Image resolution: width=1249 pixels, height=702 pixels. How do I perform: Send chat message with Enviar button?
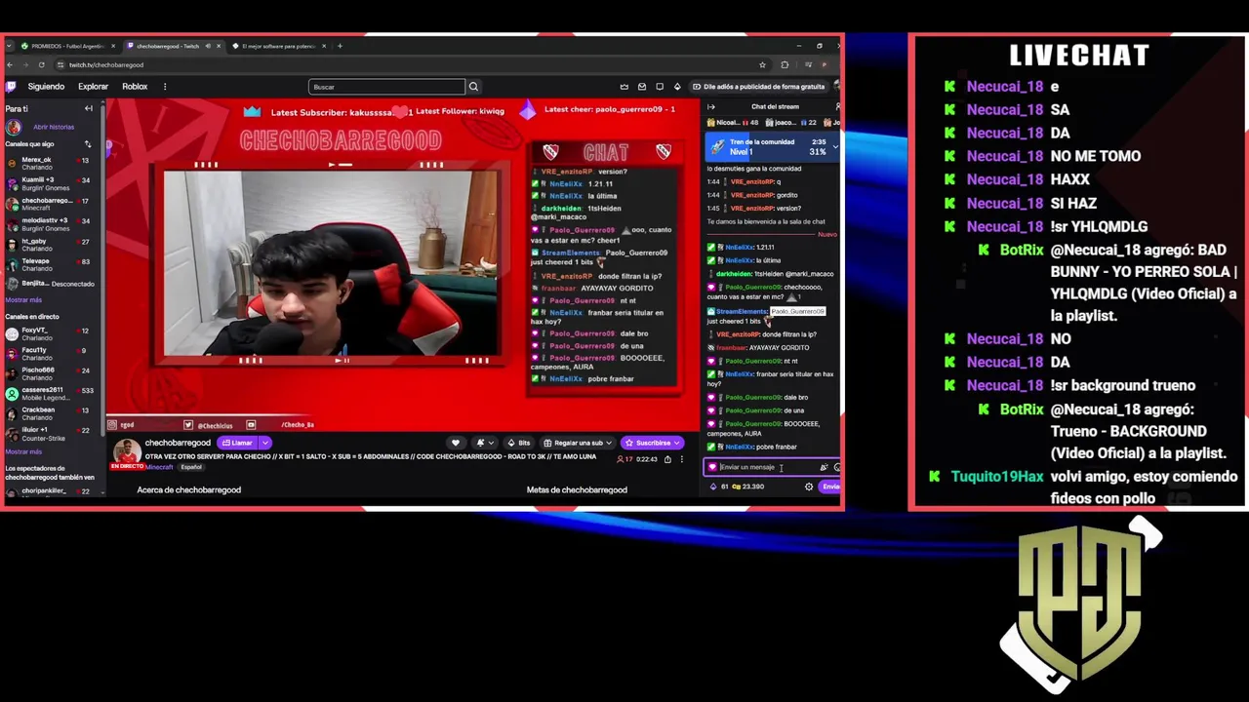click(830, 487)
